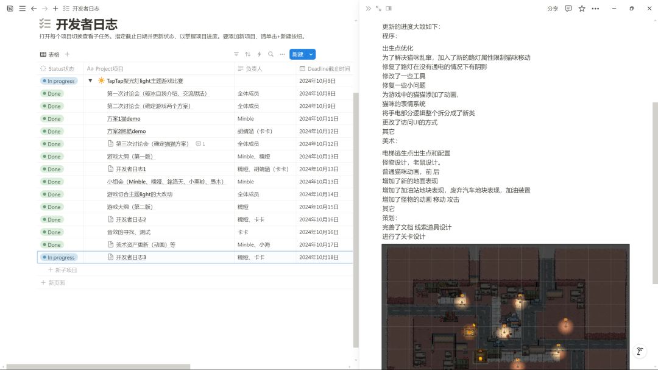The height and width of the screenshot is (370, 658).
Task: Open the Notion home icon
Action: (x=10, y=9)
